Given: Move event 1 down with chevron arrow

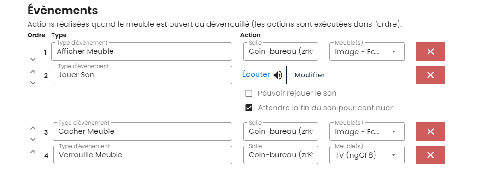Looking at the screenshot, I should click(32, 59).
